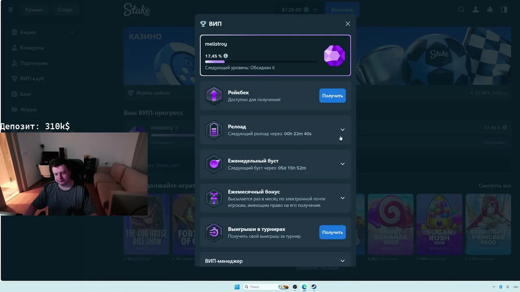The image size is (520, 292).
Task: Click the Ежемесячный бонус hexagon icon
Action: tap(214, 198)
